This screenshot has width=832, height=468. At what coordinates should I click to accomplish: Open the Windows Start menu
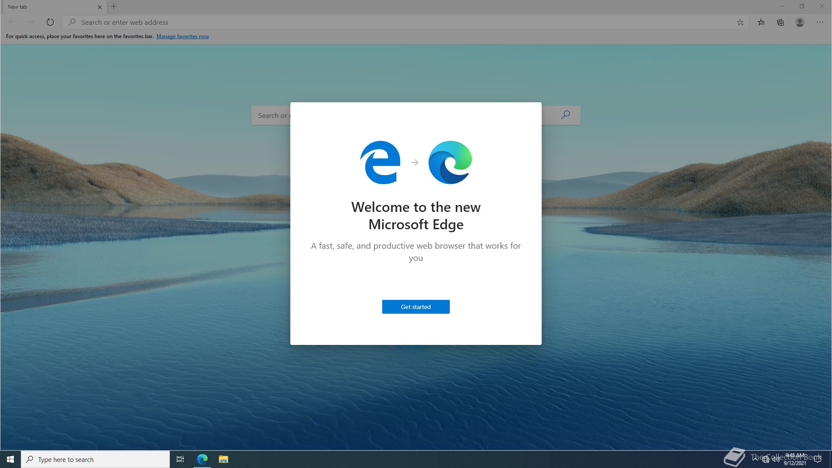point(10,459)
